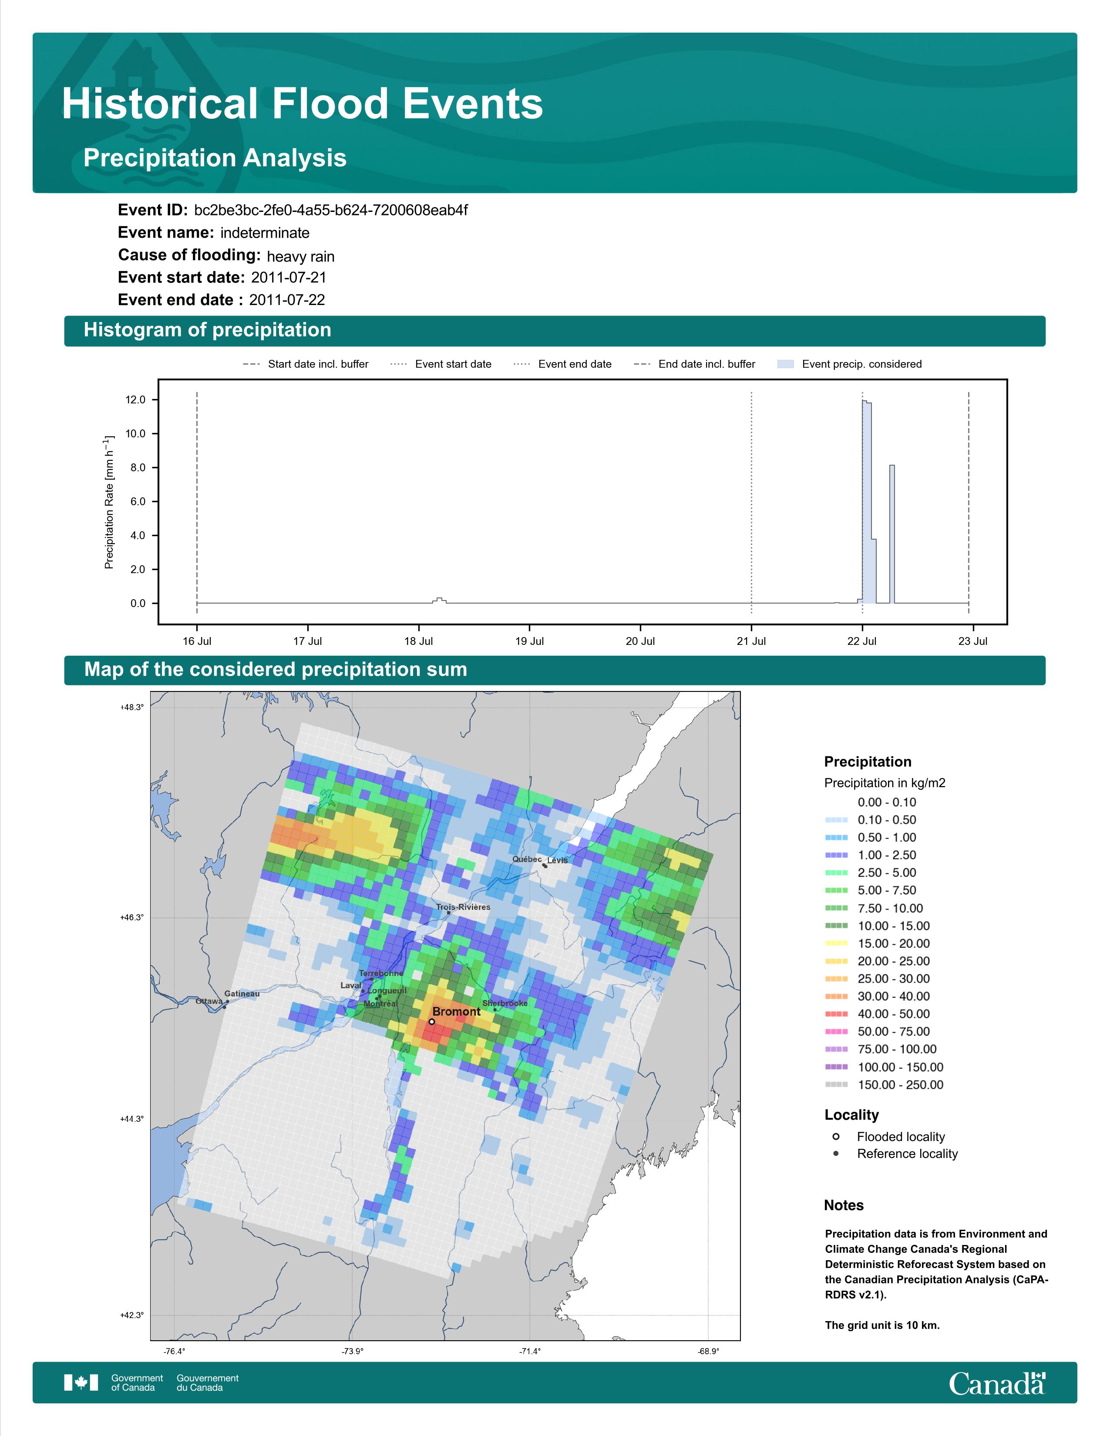Click the 'Event precip. considered' legend swatch
Image resolution: width=1110 pixels, height=1436 pixels.
tap(786, 364)
